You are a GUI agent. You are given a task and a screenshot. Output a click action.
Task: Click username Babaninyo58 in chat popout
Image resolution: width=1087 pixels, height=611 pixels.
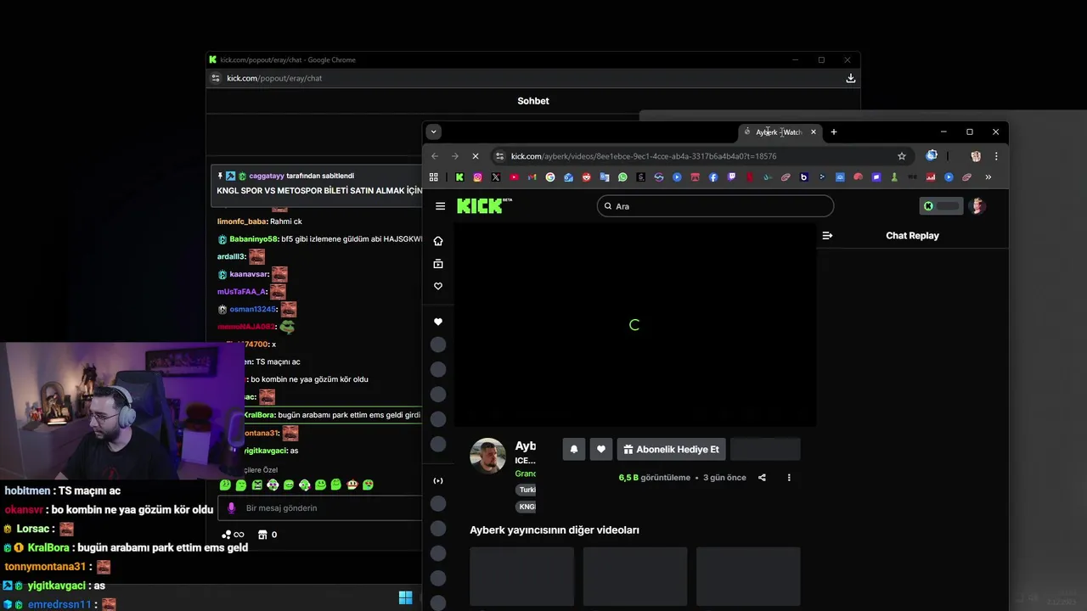coord(254,239)
